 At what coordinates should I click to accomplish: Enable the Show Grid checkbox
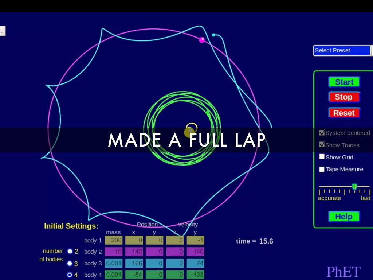pos(322,157)
